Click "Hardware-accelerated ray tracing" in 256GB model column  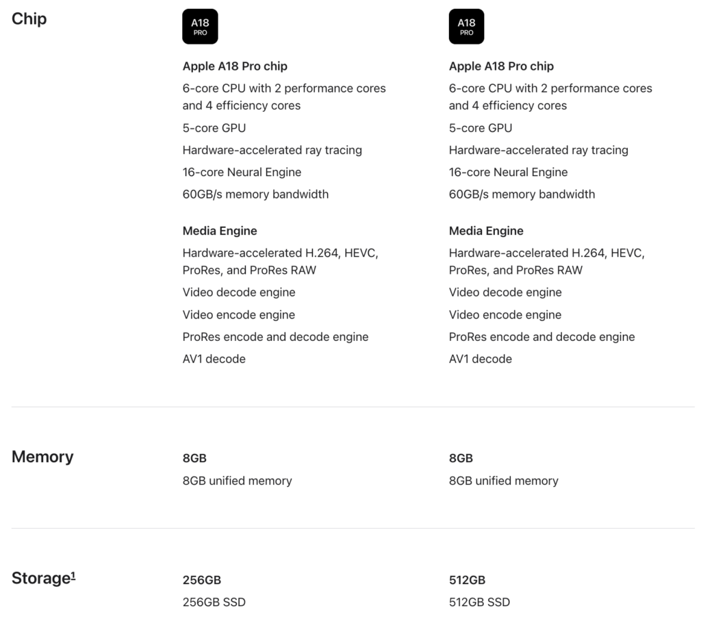pos(272,150)
